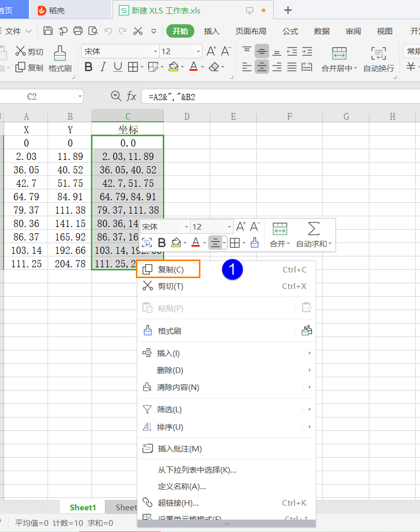Viewport: 420px width, 532px height.
Task: Click the ribbon red font color A
Action: pos(194,67)
